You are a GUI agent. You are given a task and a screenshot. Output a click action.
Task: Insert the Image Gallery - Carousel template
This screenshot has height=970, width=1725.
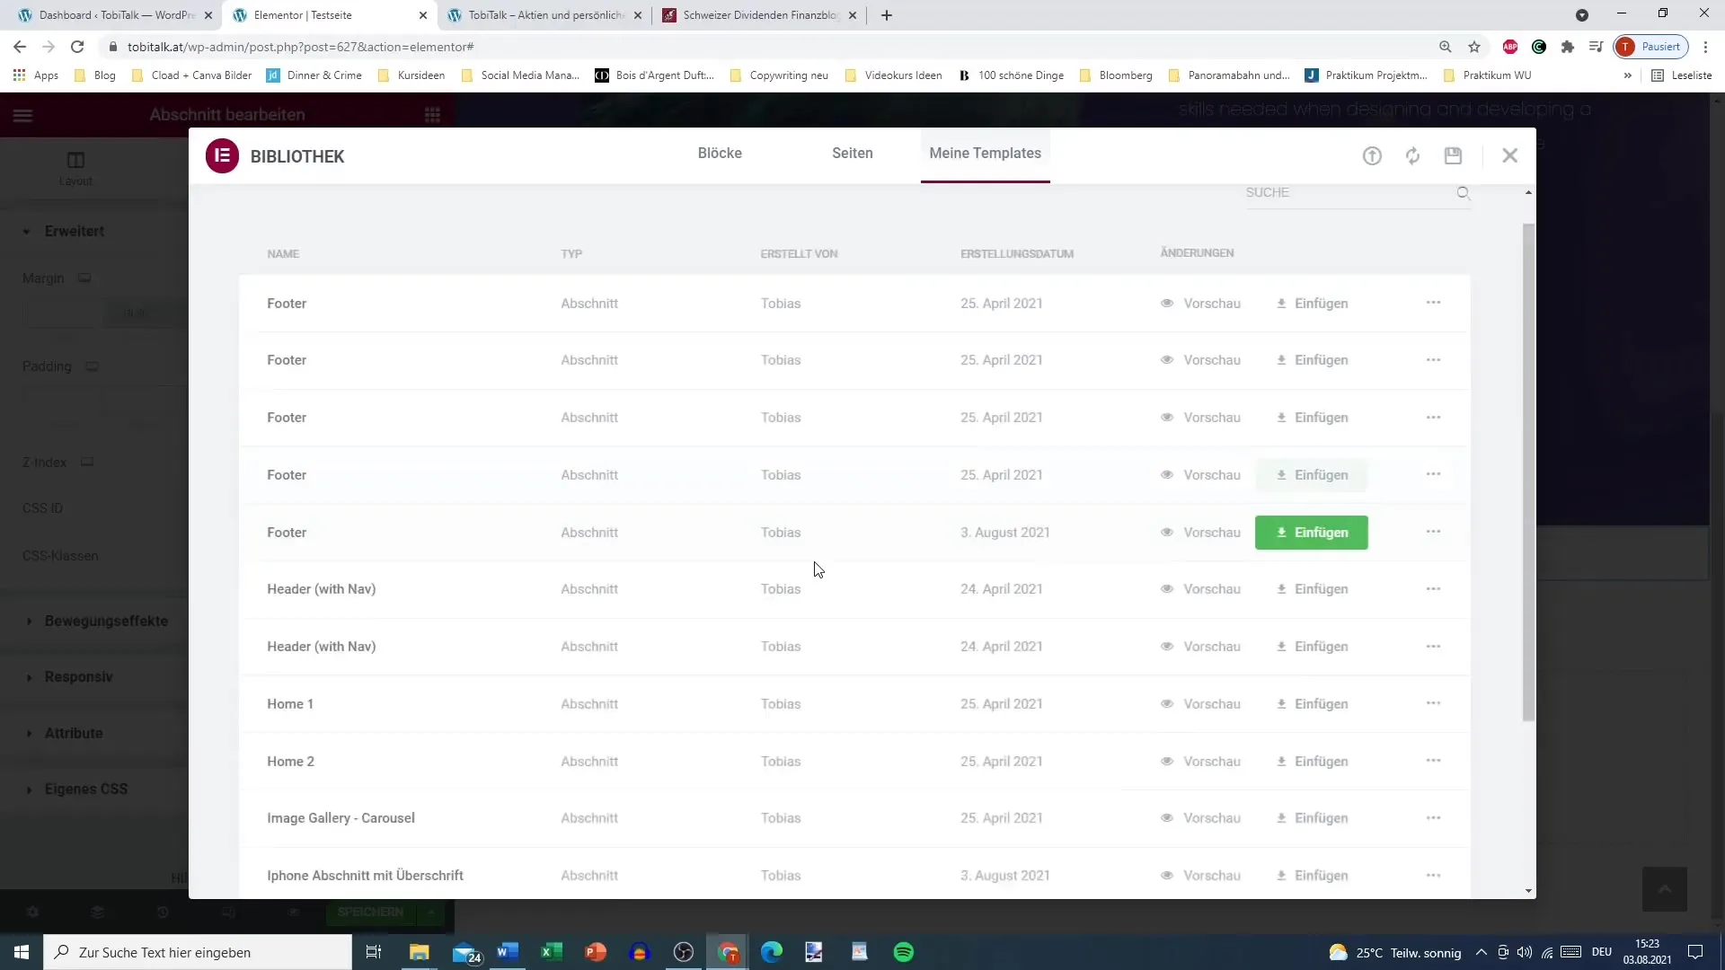(x=1312, y=818)
